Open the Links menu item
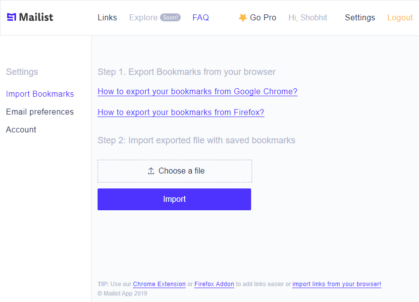The width and height of the screenshot is (419, 302). tap(107, 17)
